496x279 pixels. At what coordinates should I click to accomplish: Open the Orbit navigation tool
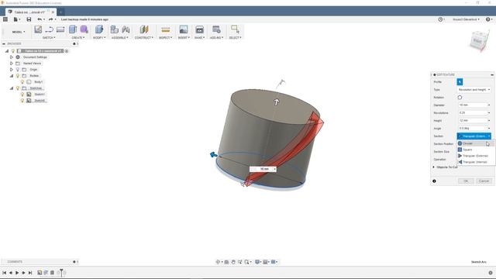(218, 262)
